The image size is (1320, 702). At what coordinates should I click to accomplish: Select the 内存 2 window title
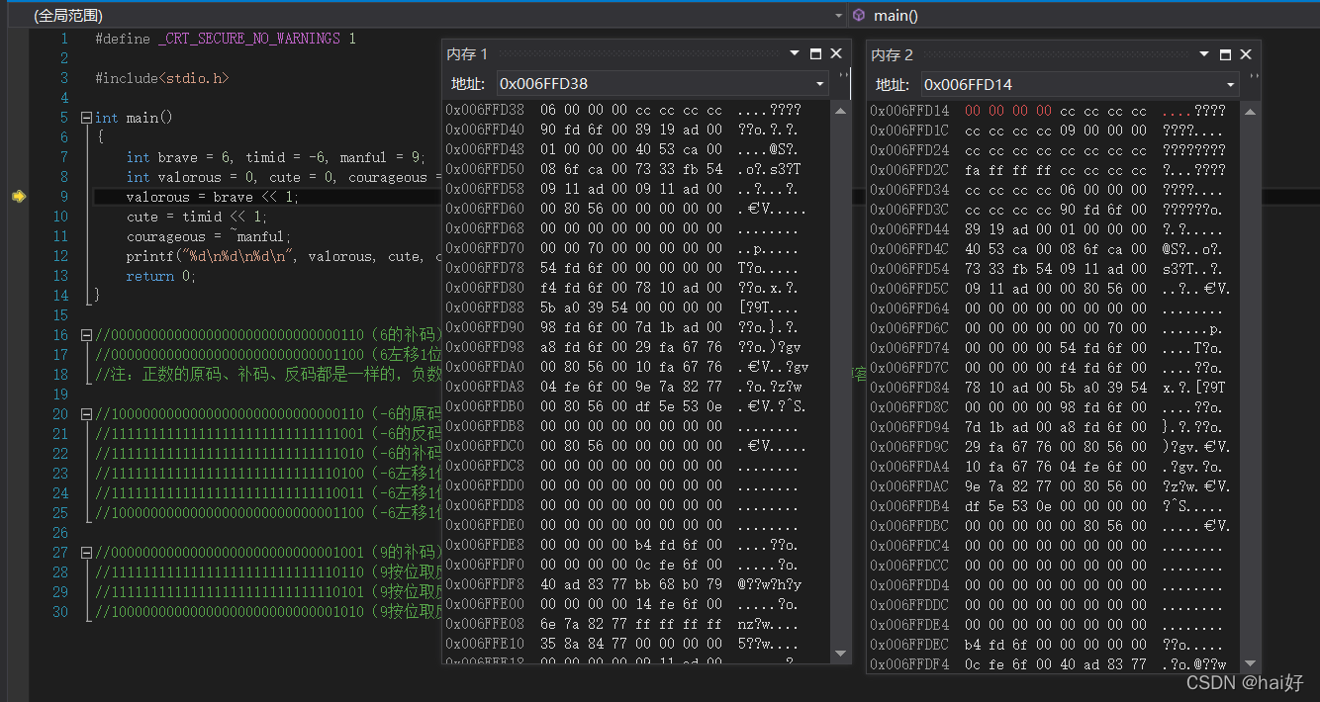click(892, 54)
